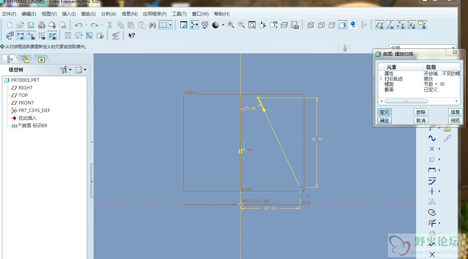The image size is (468, 259).
Task: Select the Palette tool in sketcher toolbar
Action: (432, 212)
